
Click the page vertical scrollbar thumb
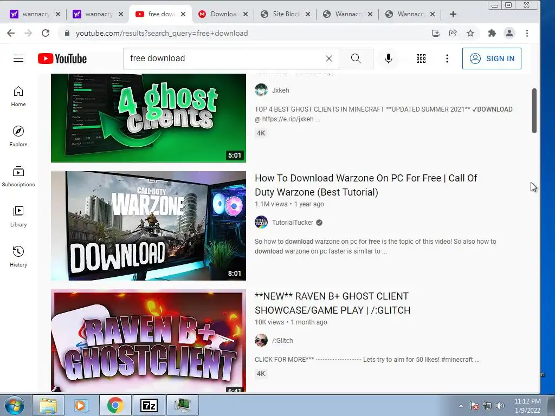pyautogui.click(x=534, y=110)
